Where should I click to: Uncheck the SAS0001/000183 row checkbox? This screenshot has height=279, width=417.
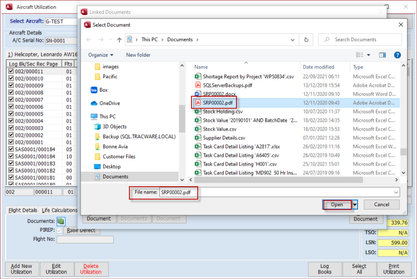click(x=11, y=163)
